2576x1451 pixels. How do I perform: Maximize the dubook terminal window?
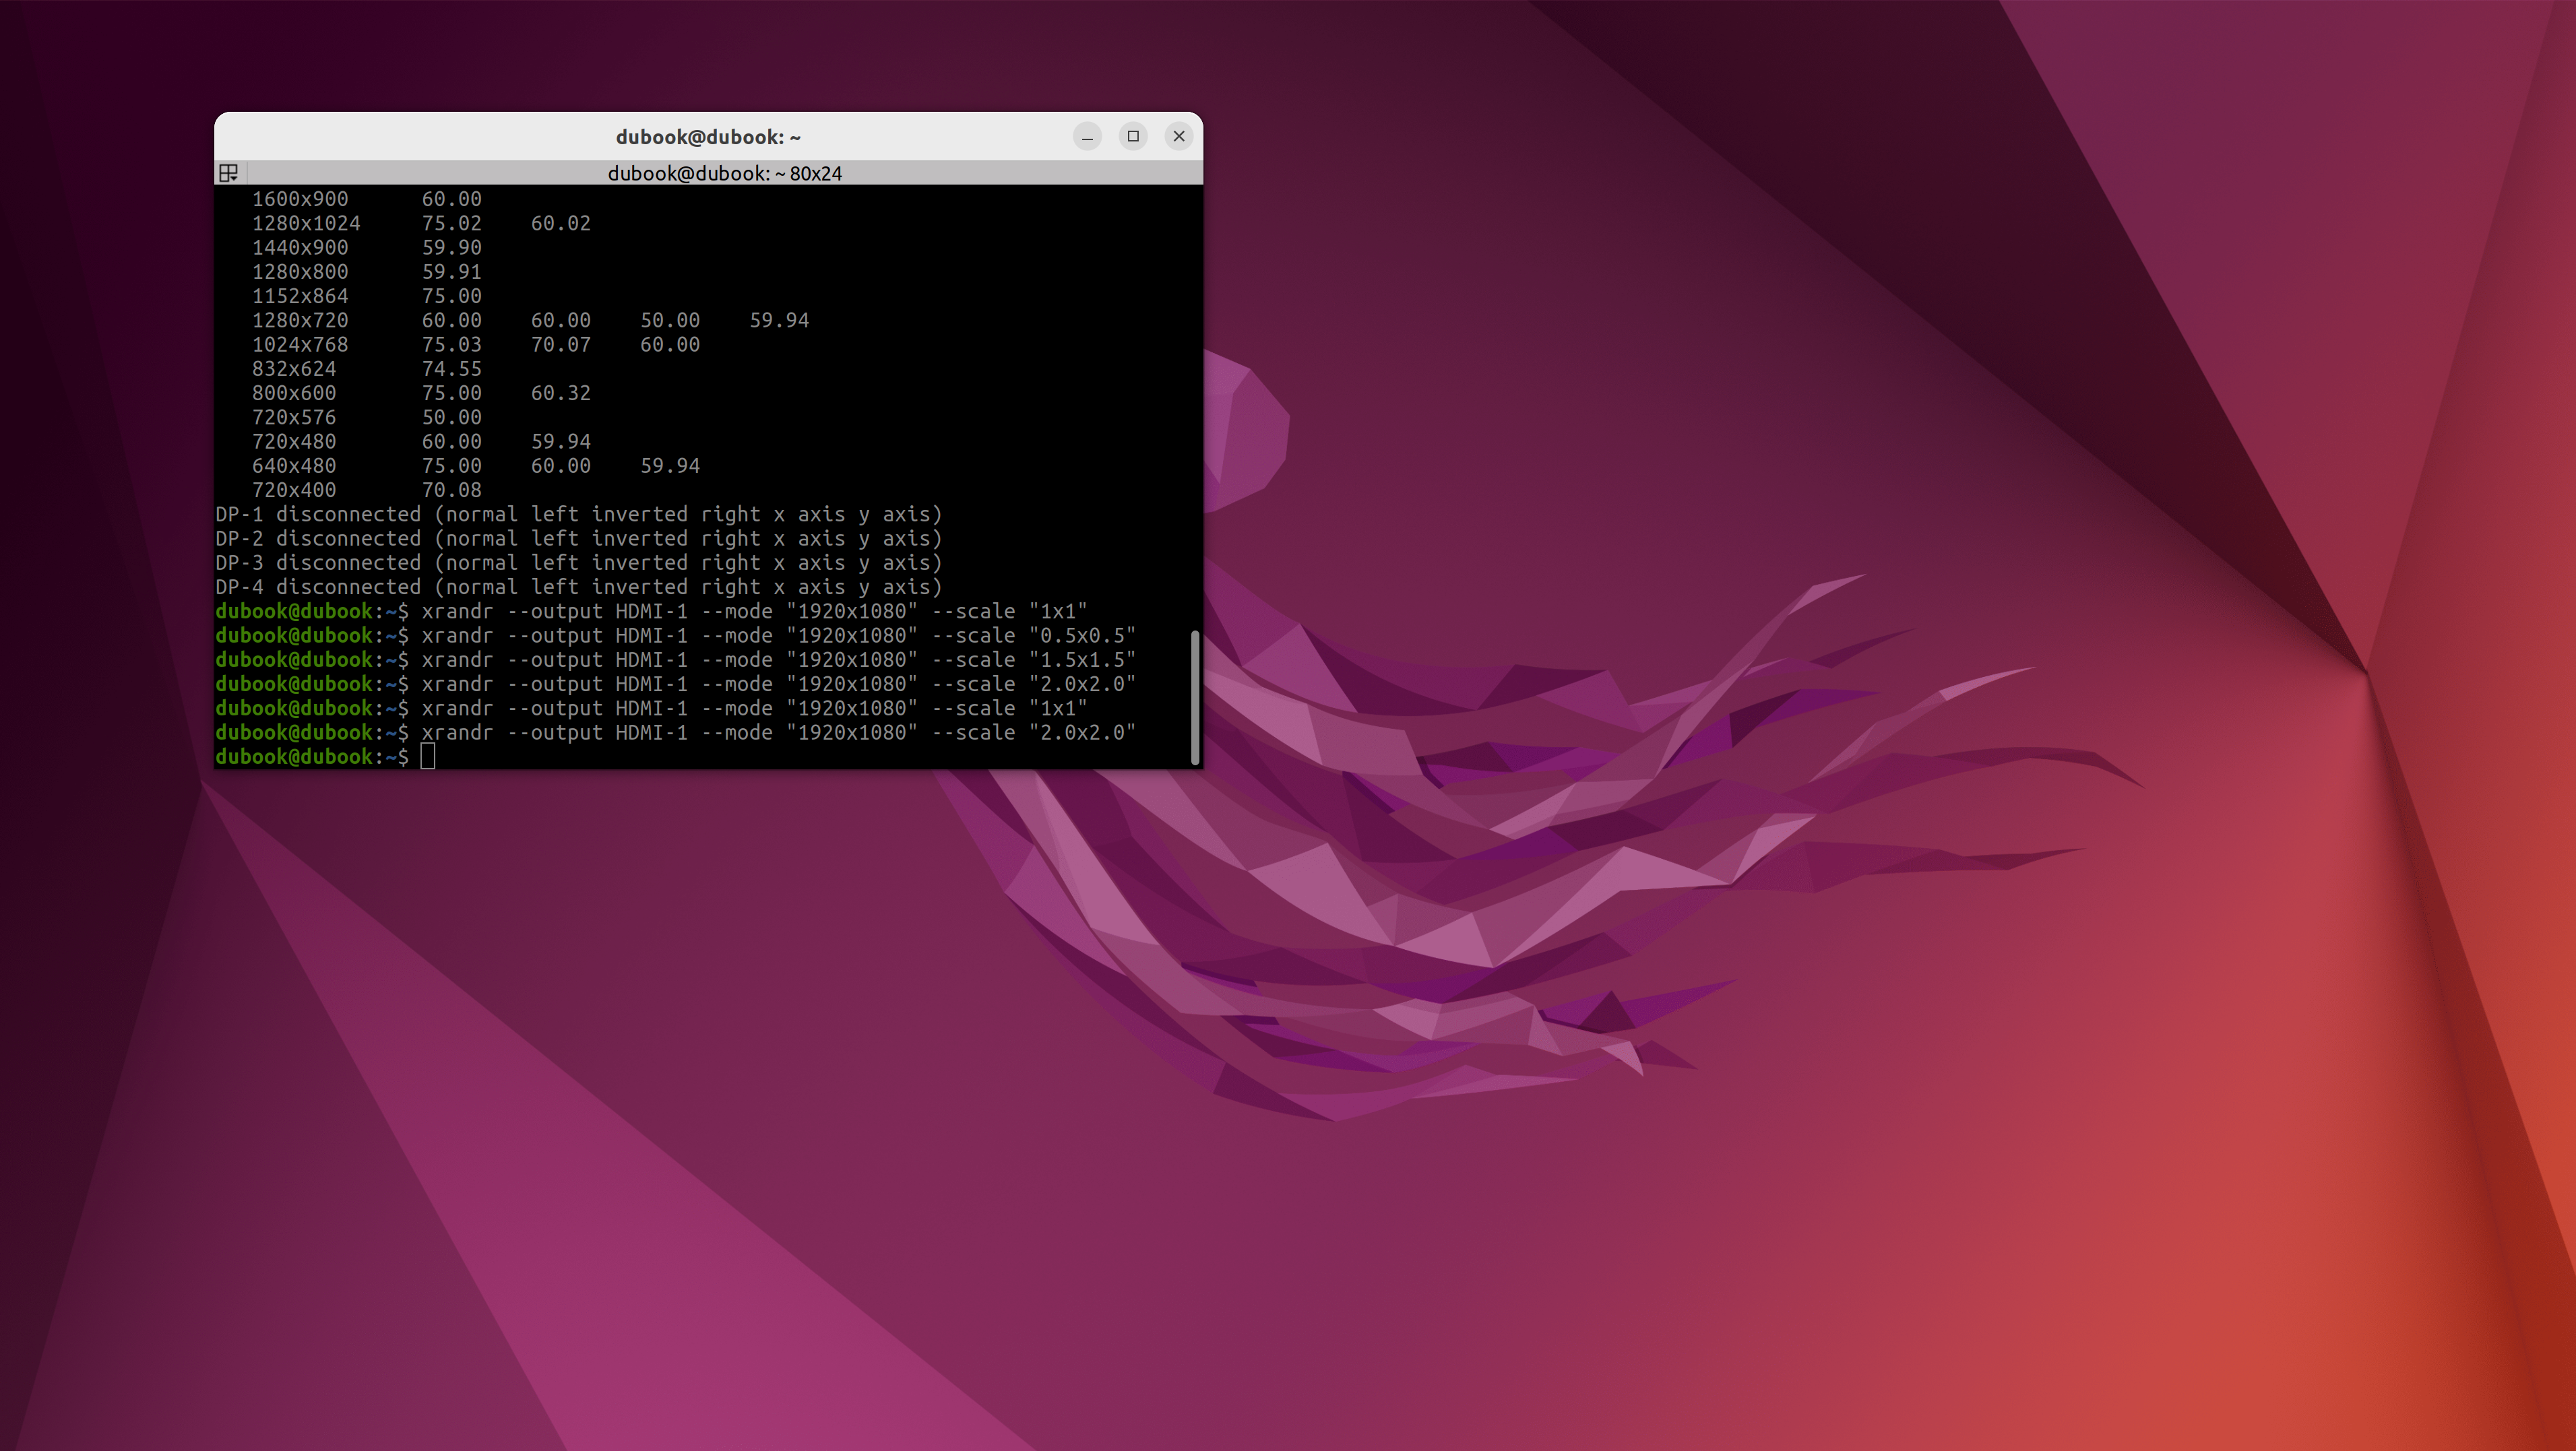coord(1133,137)
